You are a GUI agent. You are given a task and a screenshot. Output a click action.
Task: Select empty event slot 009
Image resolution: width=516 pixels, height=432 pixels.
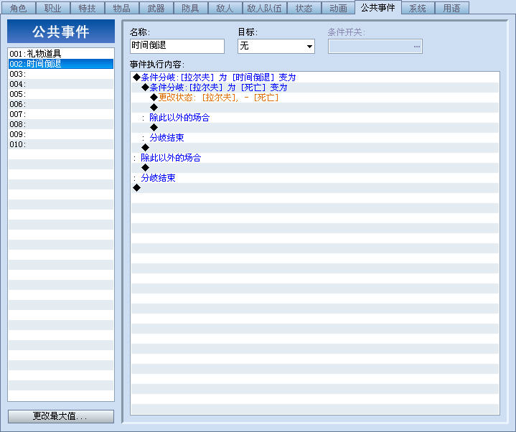pyautogui.click(x=61, y=134)
